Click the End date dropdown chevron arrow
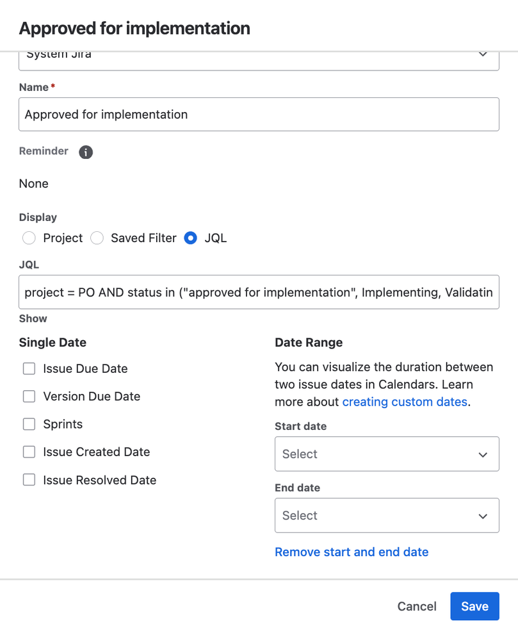 [x=483, y=516]
